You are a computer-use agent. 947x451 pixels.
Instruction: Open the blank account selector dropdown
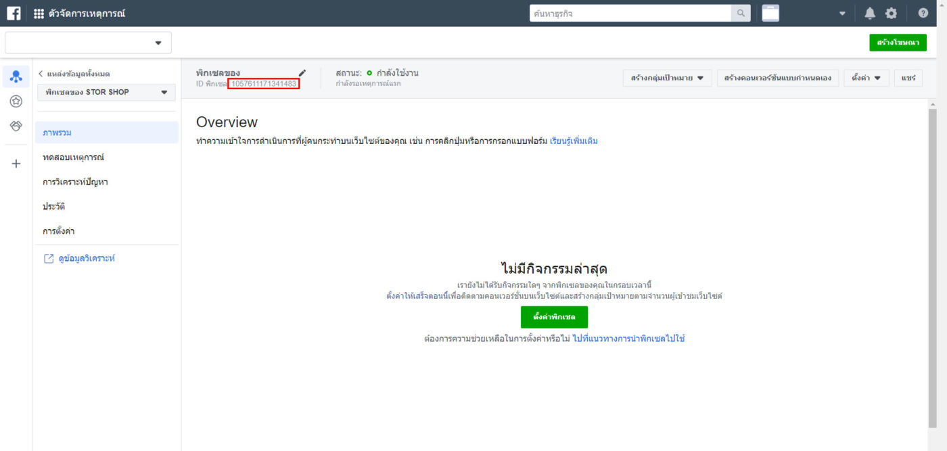tap(88, 43)
